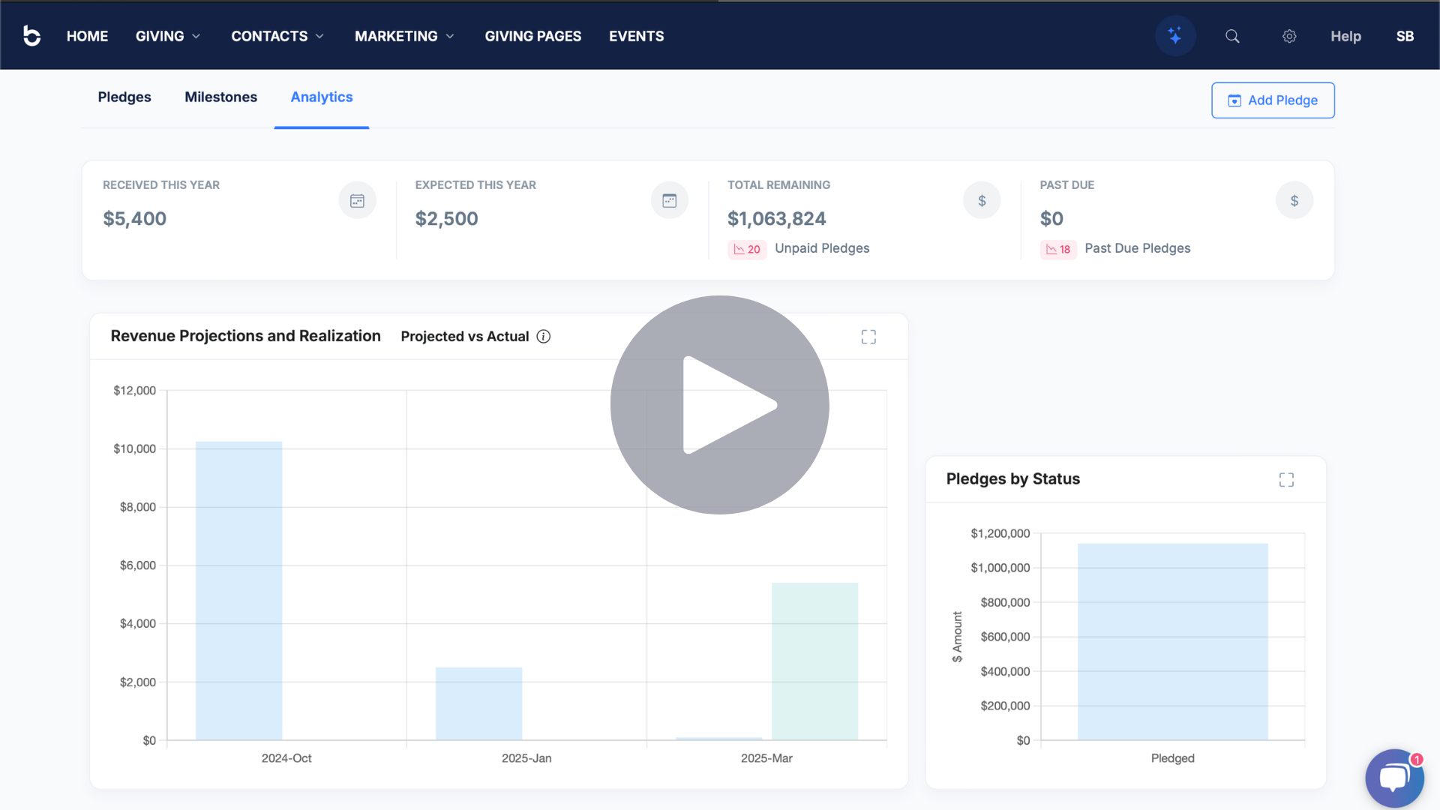Image resolution: width=1440 pixels, height=810 pixels.
Task: Open Events in navigation
Action: pyautogui.click(x=636, y=36)
